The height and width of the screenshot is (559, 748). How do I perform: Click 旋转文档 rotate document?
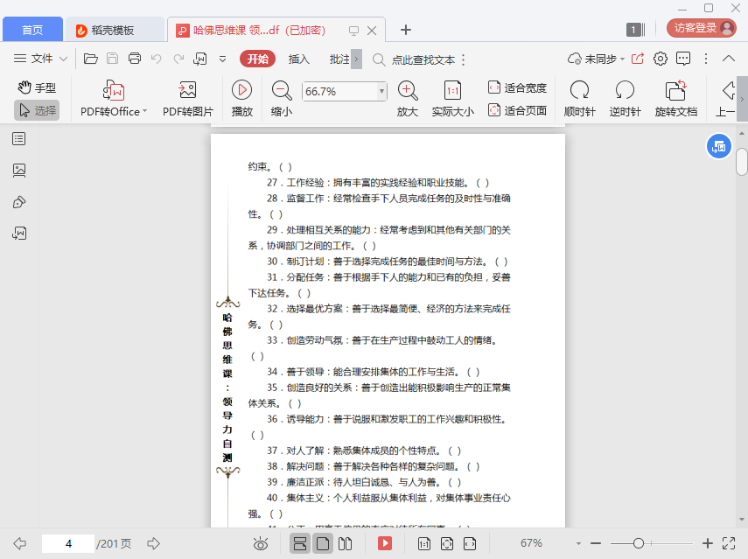[676, 99]
